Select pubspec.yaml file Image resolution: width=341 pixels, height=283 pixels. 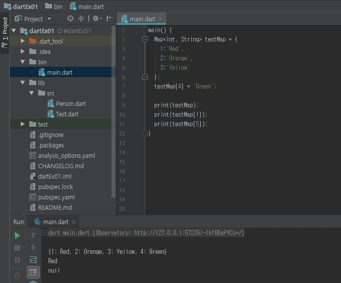pos(57,197)
